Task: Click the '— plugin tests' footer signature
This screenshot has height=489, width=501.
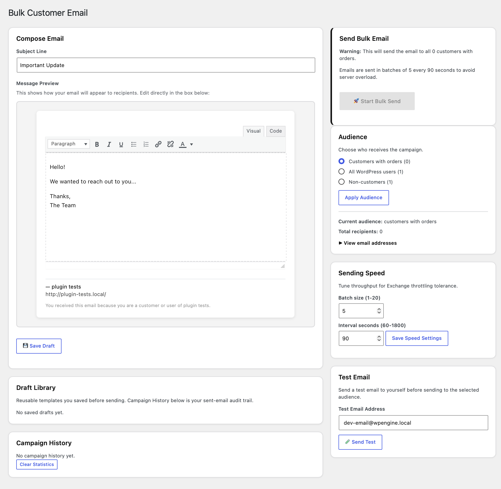Action: click(x=63, y=287)
